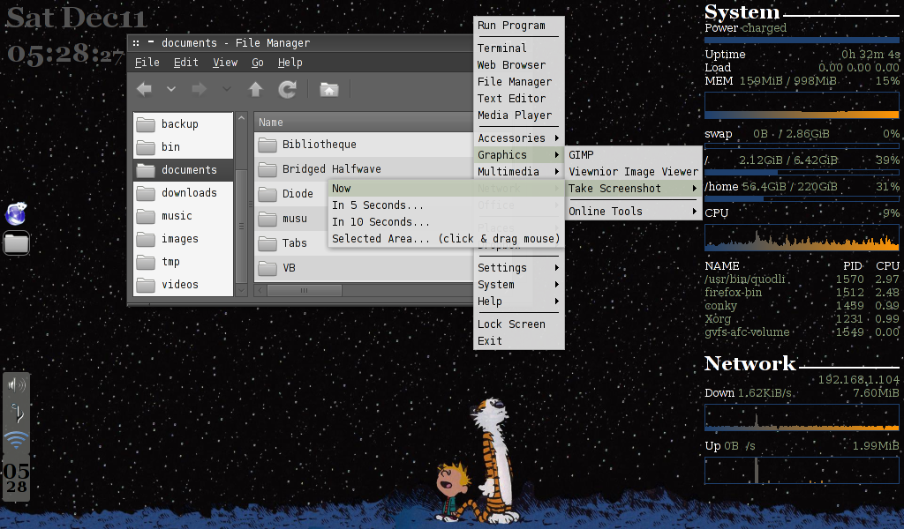Select the Bibliotheque folder icon

267,145
